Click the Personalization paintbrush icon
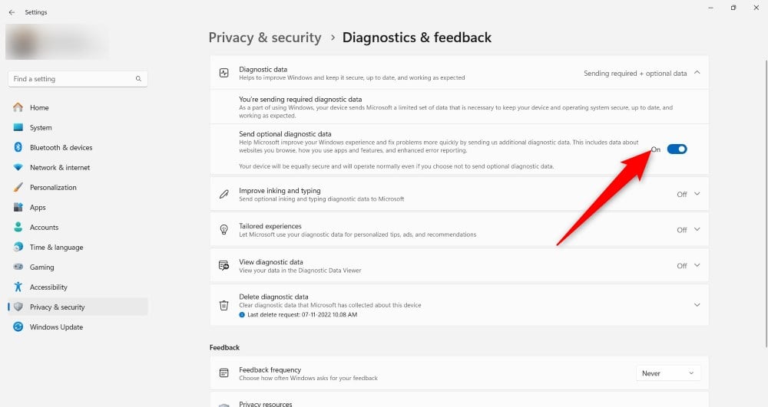This screenshot has height=407, width=768. pos(18,187)
